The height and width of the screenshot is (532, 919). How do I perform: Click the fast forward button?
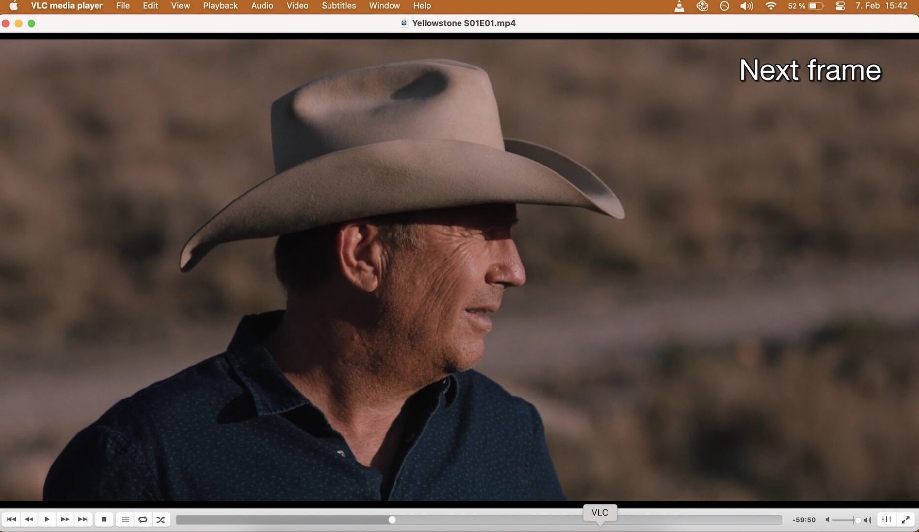65,519
